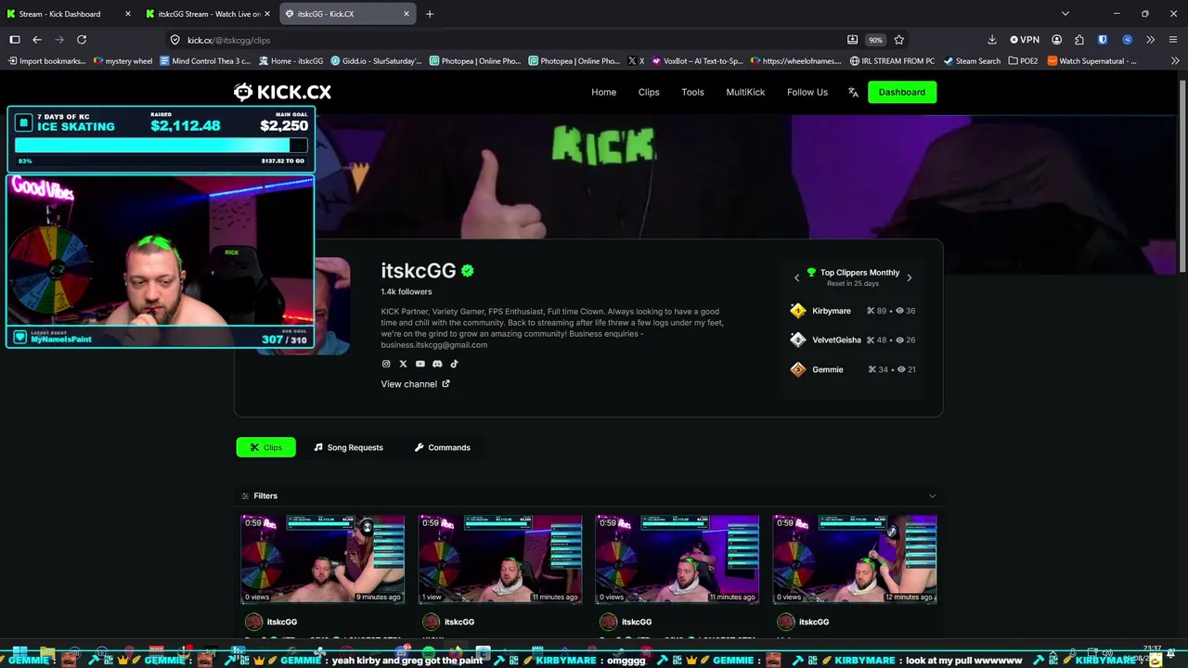Open Kirbymare's top clipper entry

point(853,311)
